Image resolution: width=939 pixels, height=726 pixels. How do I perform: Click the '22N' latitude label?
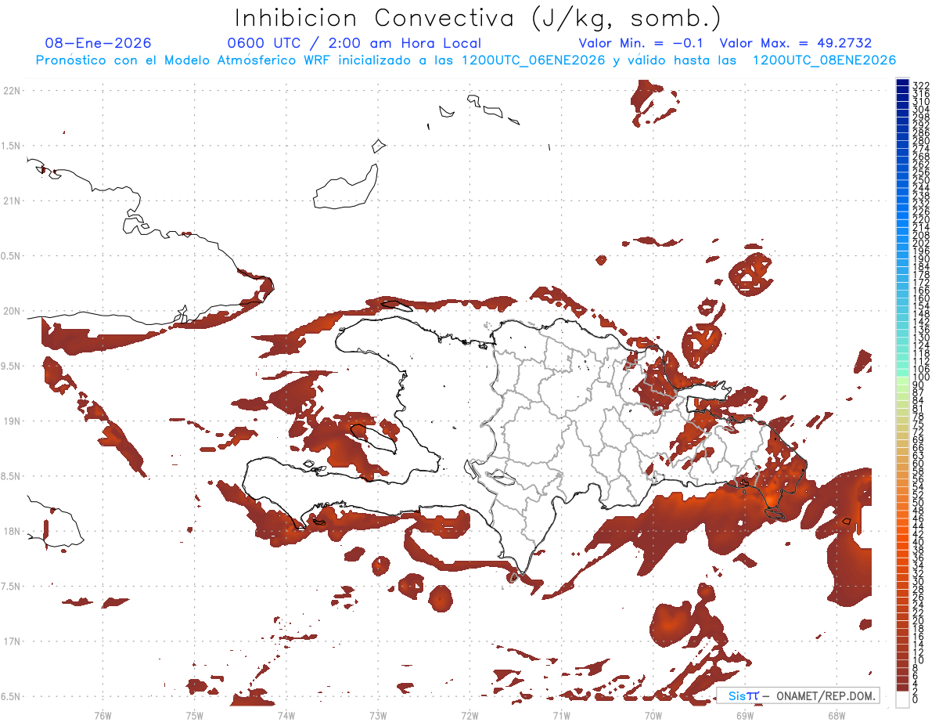(x=13, y=91)
